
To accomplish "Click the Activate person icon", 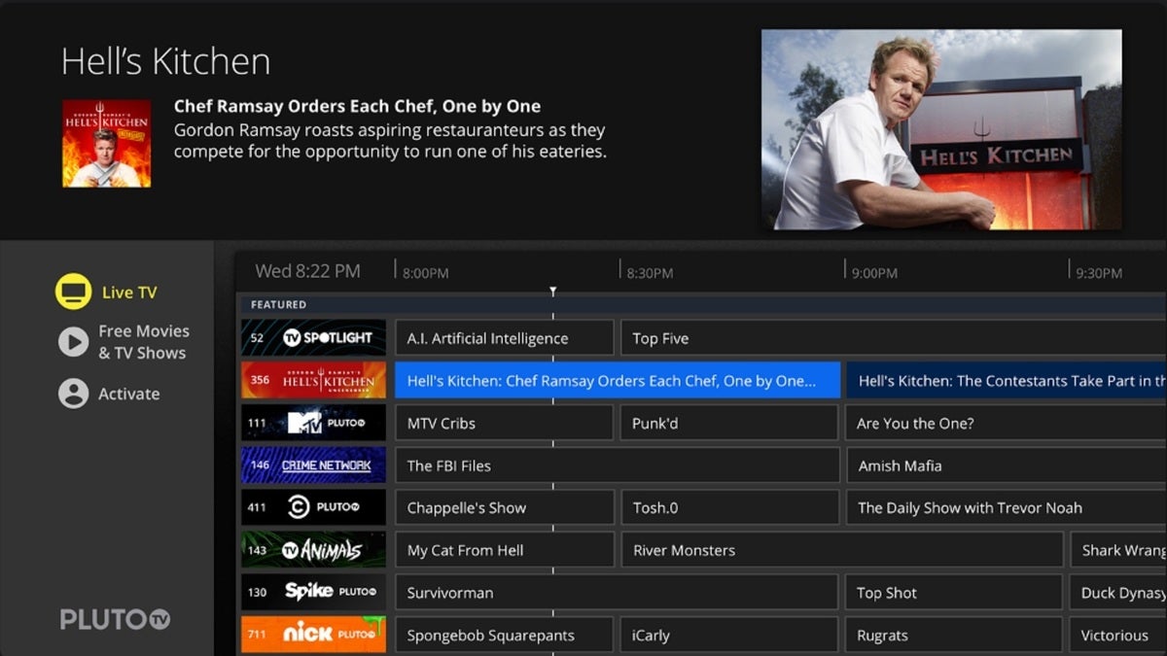I will [x=73, y=394].
